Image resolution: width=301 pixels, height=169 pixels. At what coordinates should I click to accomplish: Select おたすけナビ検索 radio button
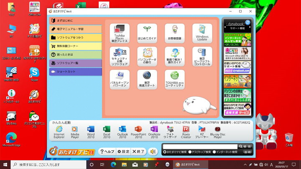(165, 152)
